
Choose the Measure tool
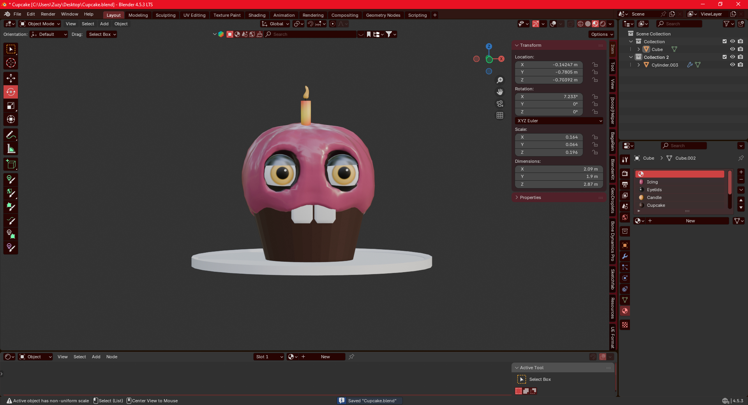point(11,149)
